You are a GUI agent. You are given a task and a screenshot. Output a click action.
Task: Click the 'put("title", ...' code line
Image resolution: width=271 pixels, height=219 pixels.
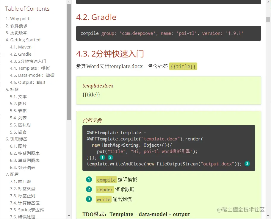click(x=147, y=151)
